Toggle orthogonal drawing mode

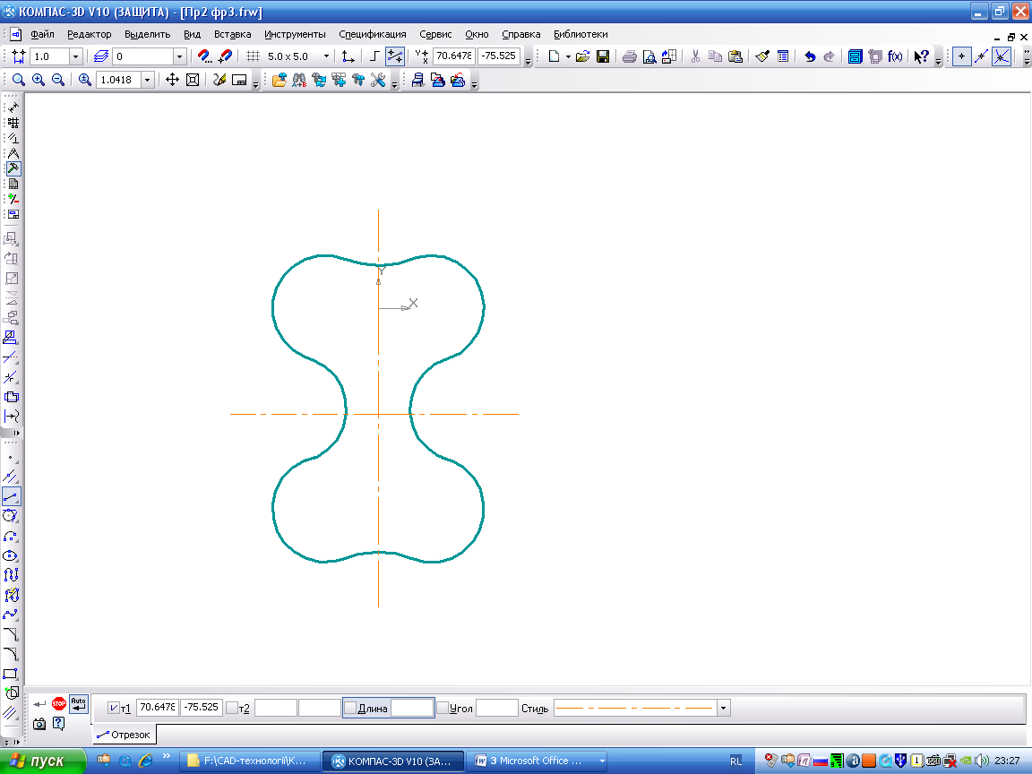coord(374,56)
